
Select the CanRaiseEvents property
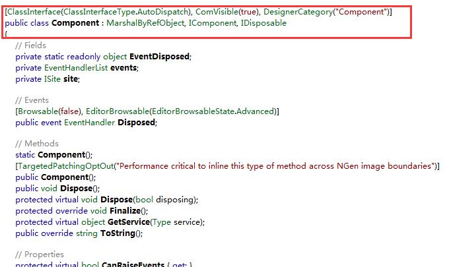pyautogui.click(x=133, y=264)
